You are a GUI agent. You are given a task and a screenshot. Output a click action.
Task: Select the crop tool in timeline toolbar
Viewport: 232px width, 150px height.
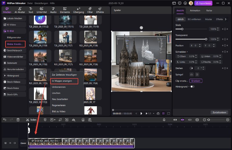[x=60, y=120]
